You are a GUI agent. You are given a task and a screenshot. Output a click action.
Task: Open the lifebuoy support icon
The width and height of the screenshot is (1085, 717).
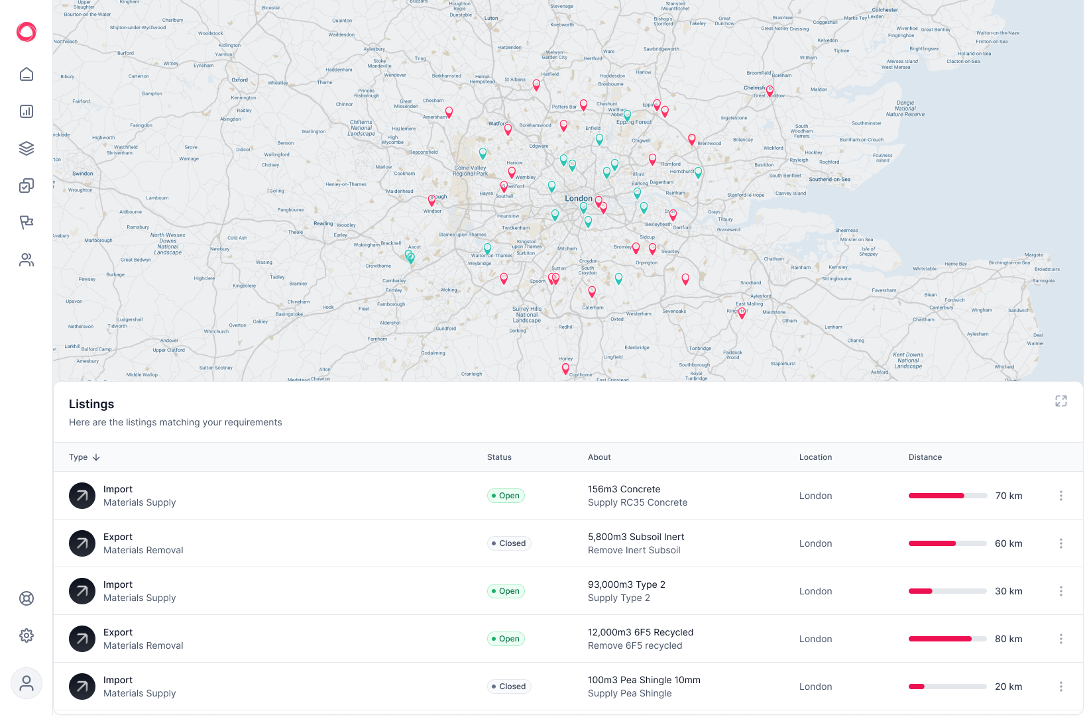point(27,598)
